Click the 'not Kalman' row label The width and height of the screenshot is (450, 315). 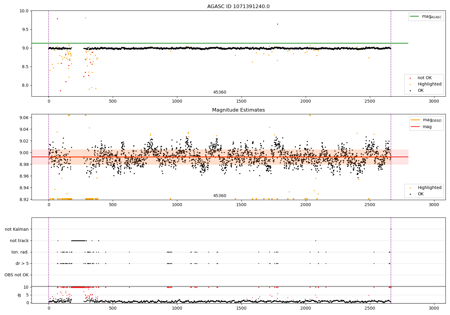[x=17, y=229]
